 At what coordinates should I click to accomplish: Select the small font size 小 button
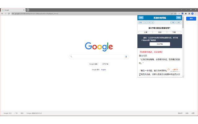pyautogui.click(x=153, y=23)
